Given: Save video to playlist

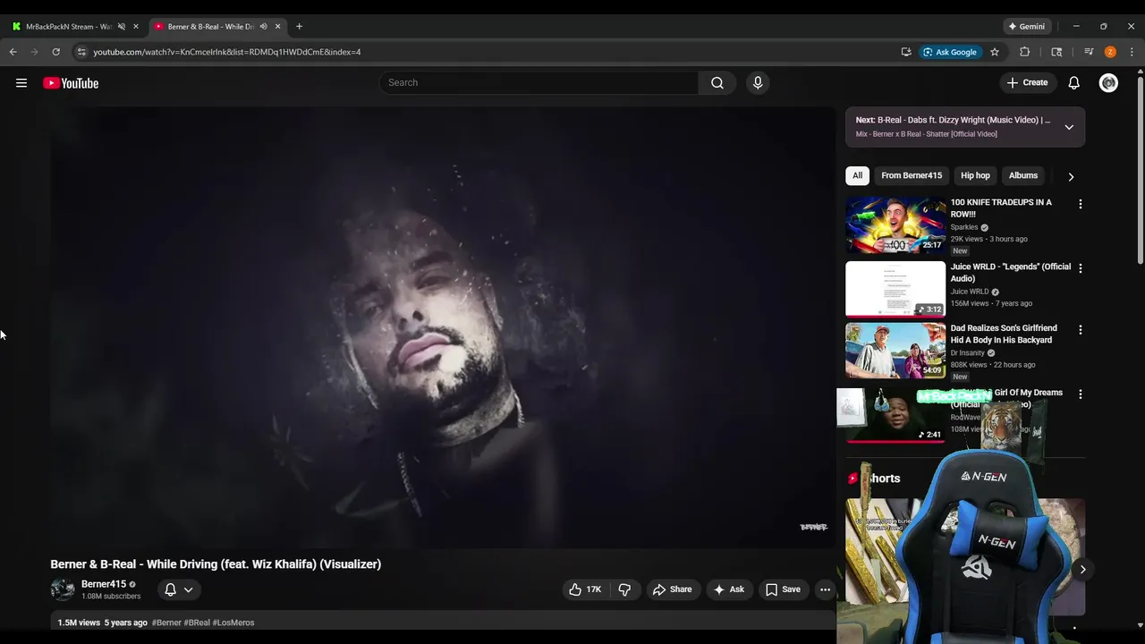Looking at the screenshot, I should click(783, 589).
